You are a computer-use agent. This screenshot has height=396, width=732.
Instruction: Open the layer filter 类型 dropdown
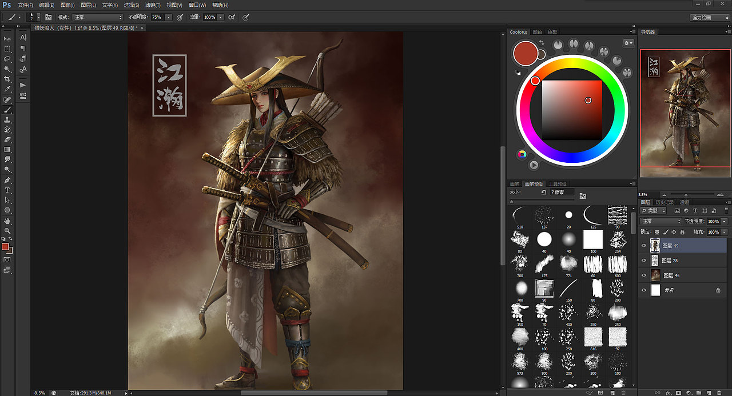654,211
